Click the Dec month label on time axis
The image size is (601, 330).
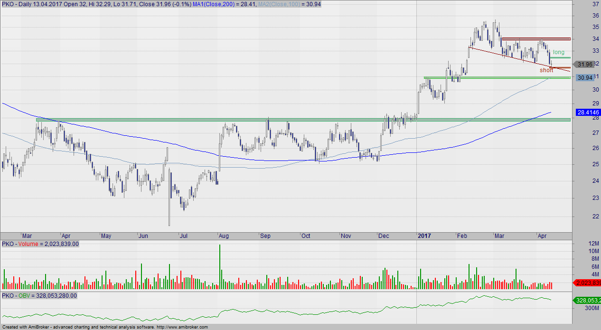(384, 236)
